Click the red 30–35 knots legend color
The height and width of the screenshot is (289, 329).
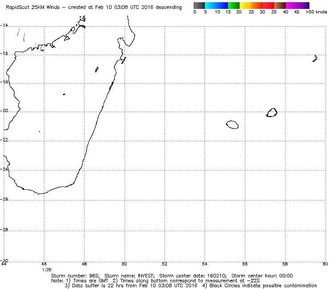coord(269,5)
